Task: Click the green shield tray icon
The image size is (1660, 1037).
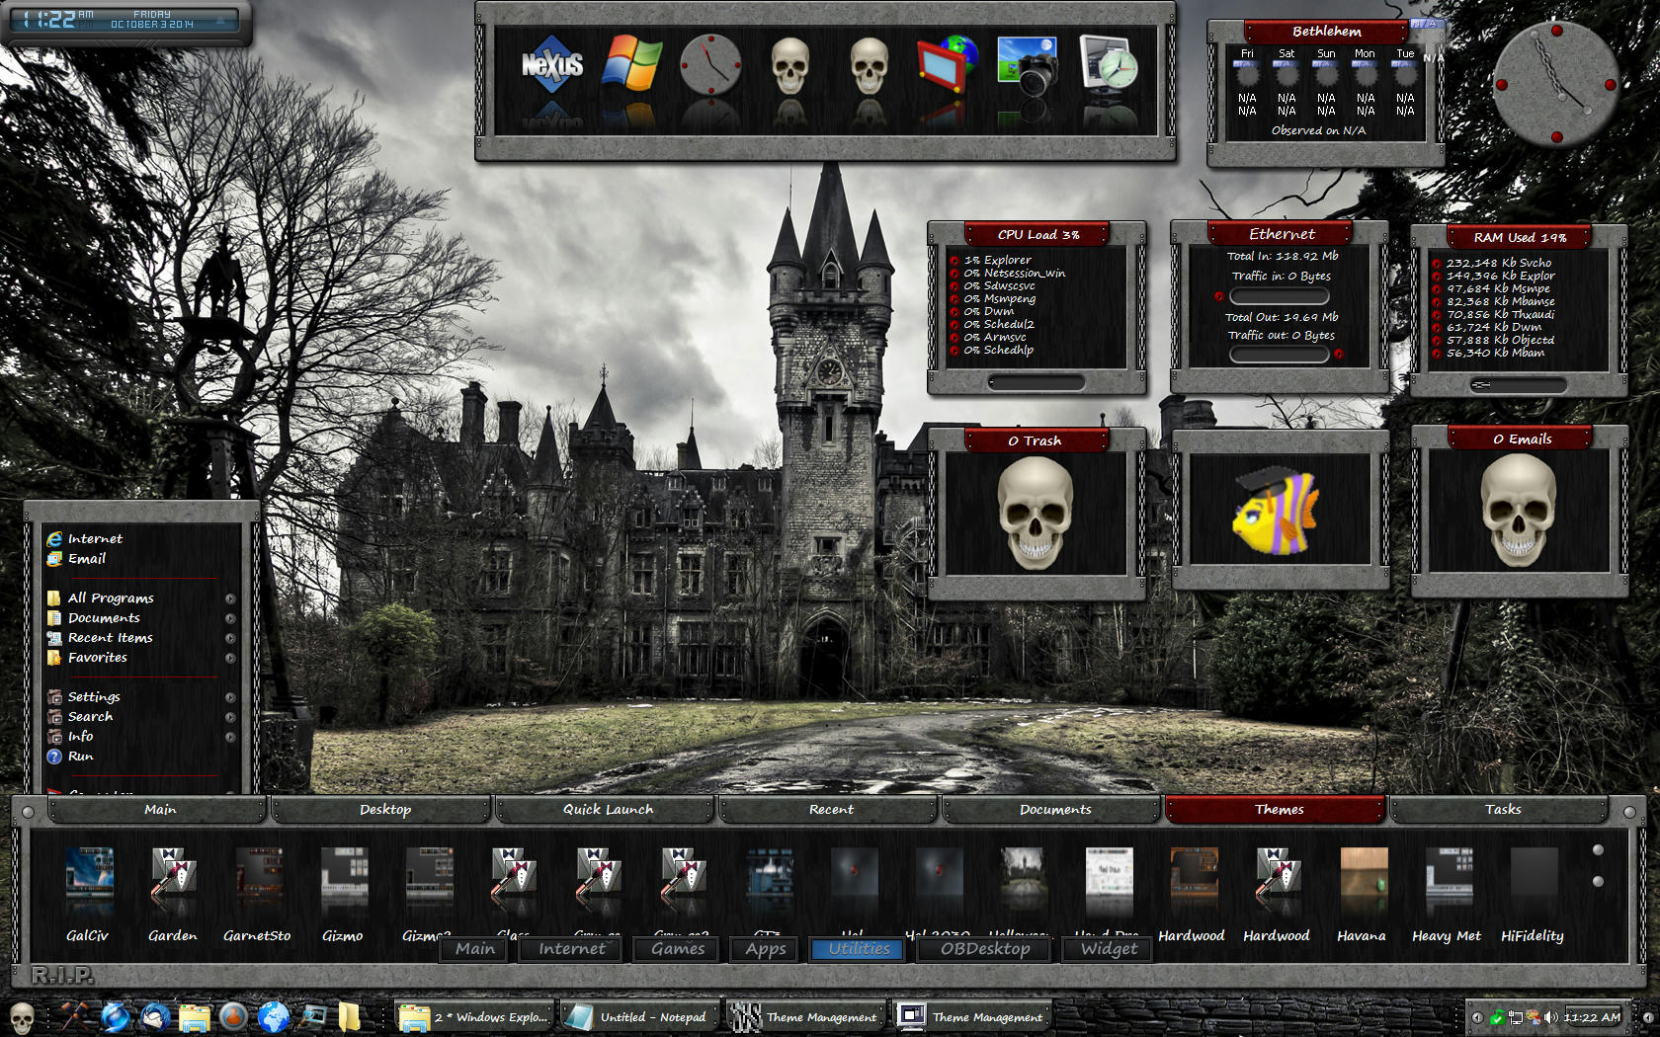Action: (x=1498, y=1017)
